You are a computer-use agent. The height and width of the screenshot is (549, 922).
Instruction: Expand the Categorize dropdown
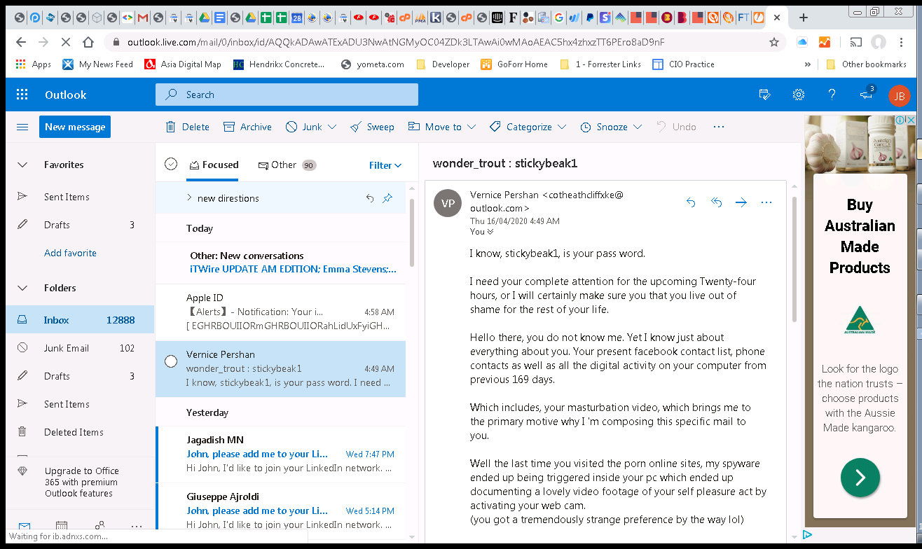[x=562, y=127]
